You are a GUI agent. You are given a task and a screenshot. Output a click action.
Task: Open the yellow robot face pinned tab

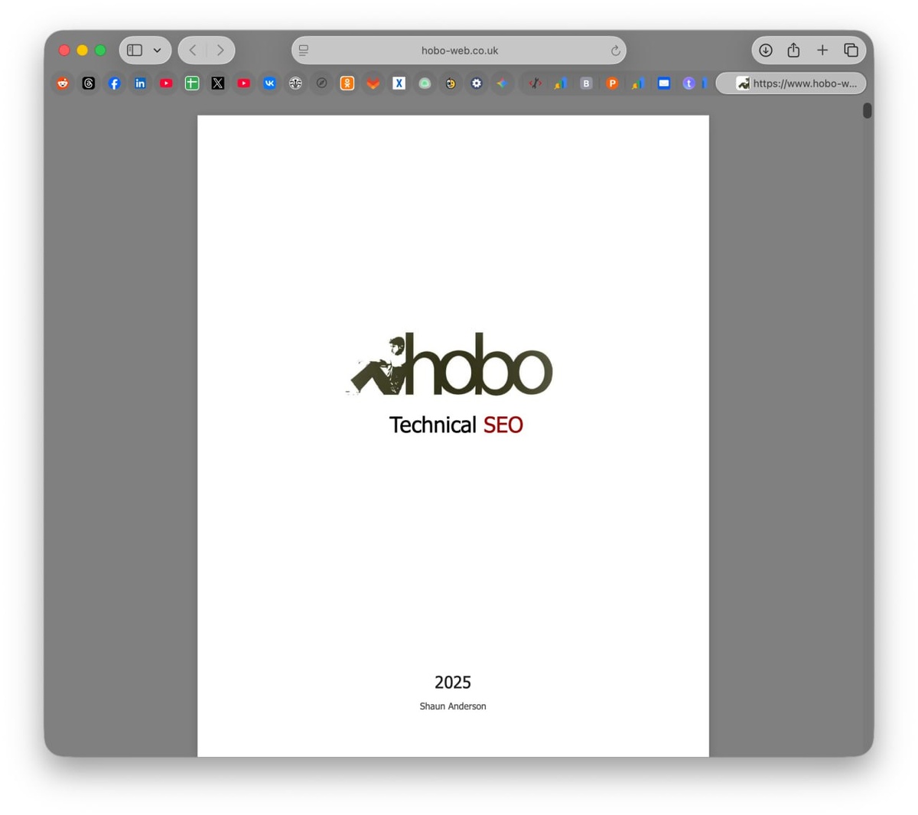point(451,83)
